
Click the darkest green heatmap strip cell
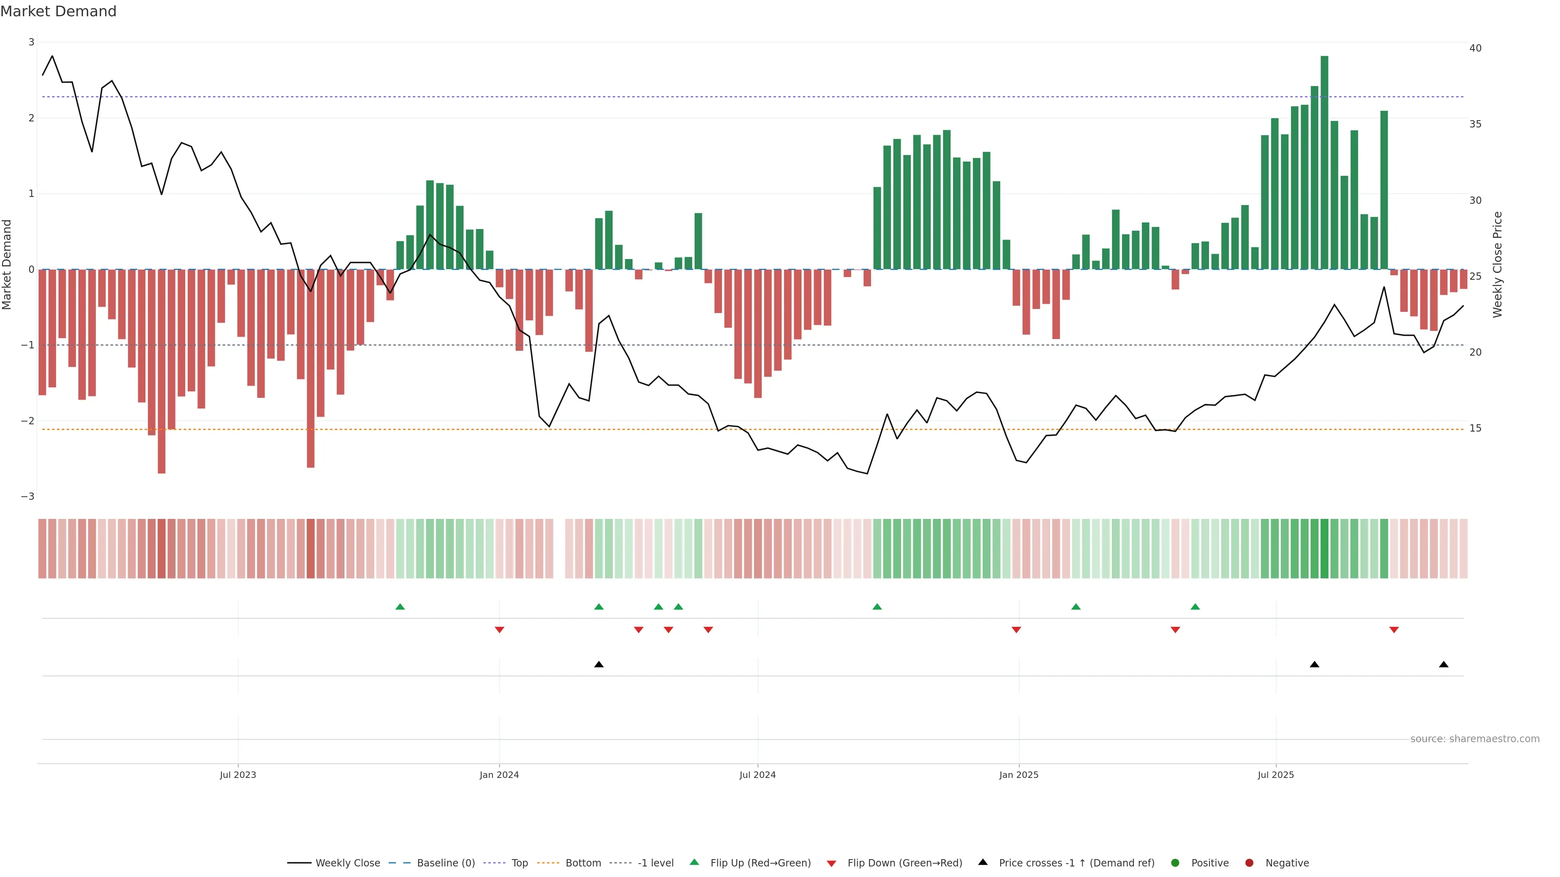[x=1324, y=549]
